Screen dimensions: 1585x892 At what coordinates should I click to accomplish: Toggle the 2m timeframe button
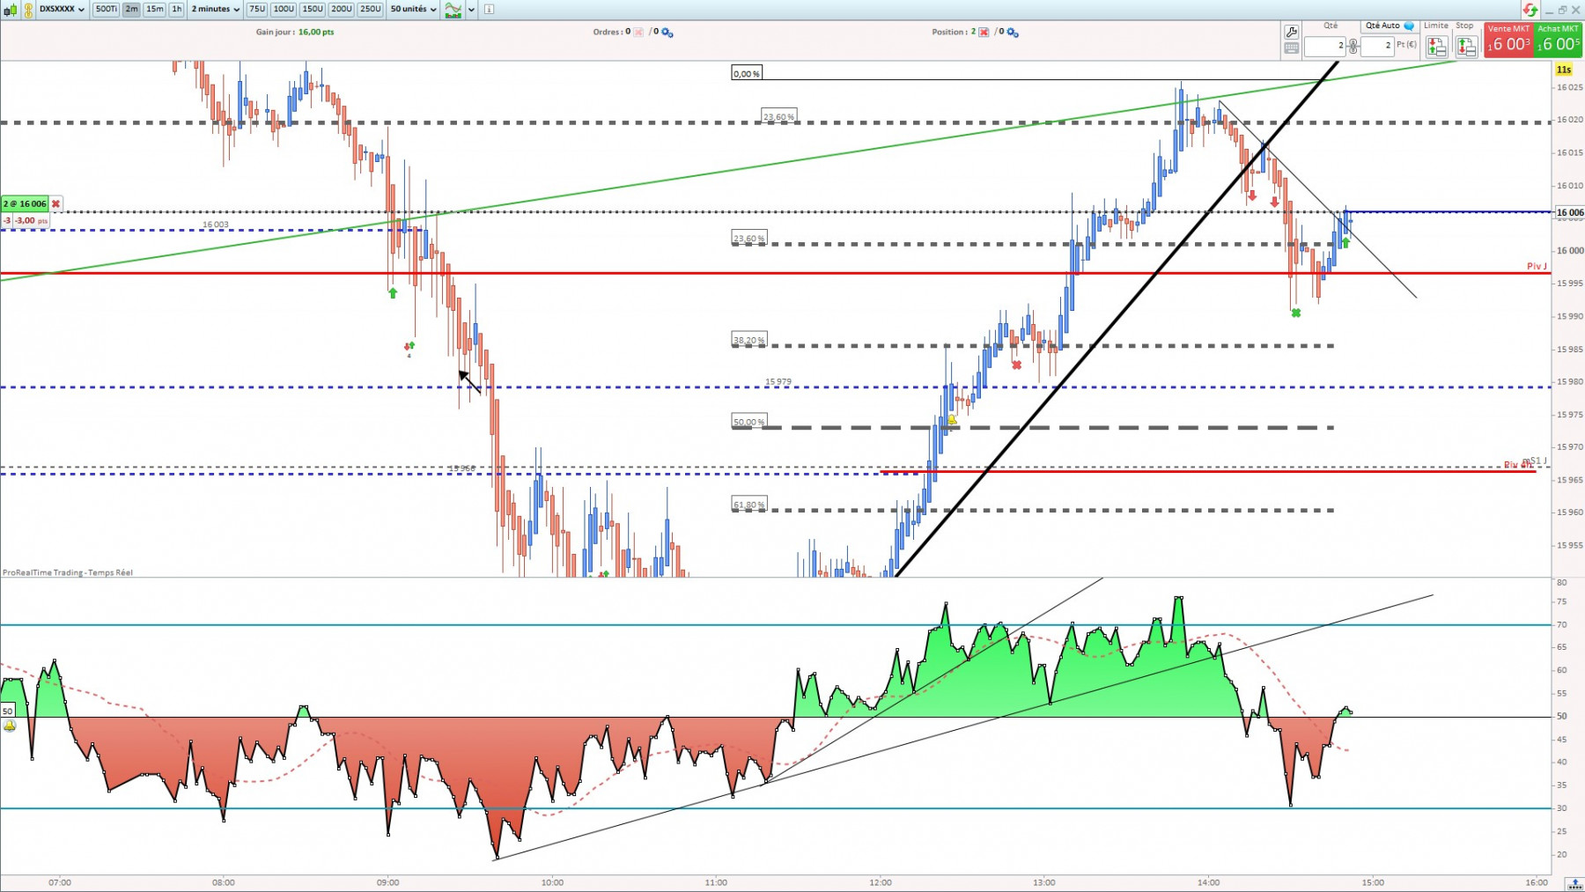click(x=131, y=9)
